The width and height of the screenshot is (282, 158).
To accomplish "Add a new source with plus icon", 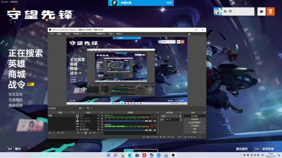I will (x=78, y=133).
